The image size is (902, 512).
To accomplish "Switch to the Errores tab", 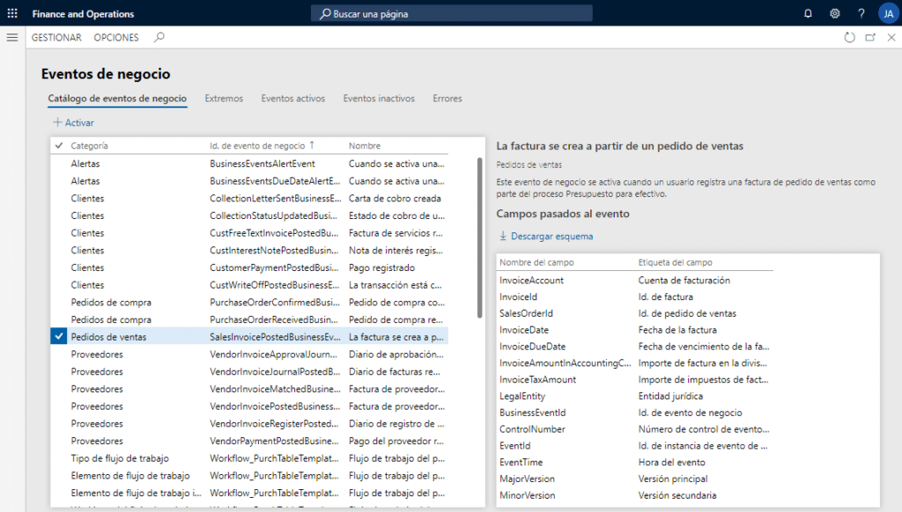I will [447, 99].
